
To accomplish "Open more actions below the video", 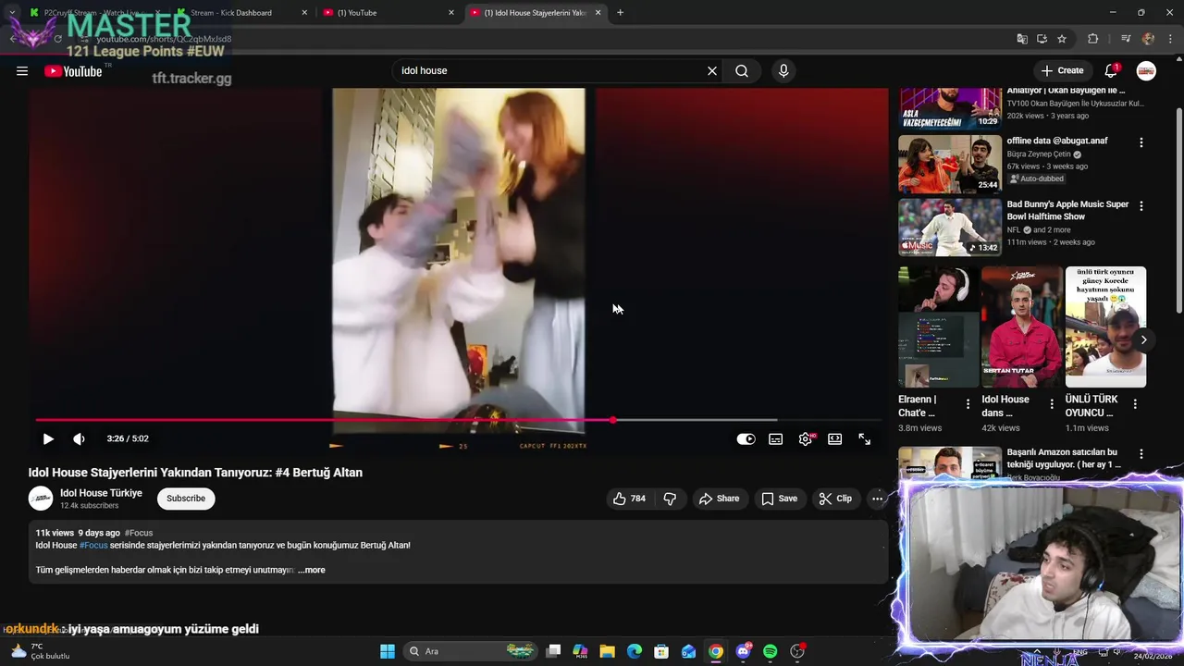I will click(877, 499).
